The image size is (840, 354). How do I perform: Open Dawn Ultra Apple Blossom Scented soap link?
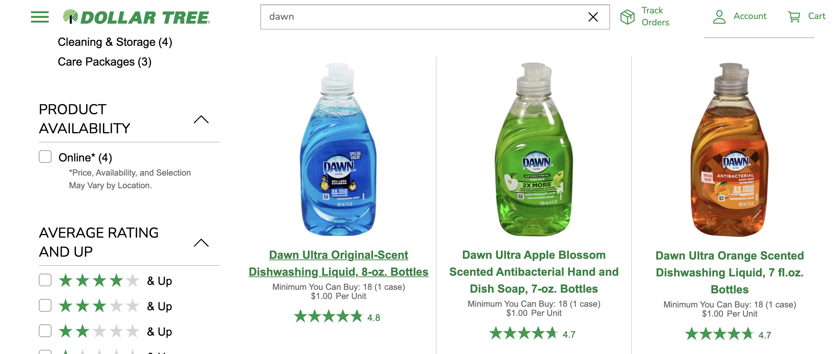pyautogui.click(x=534, y=272)
